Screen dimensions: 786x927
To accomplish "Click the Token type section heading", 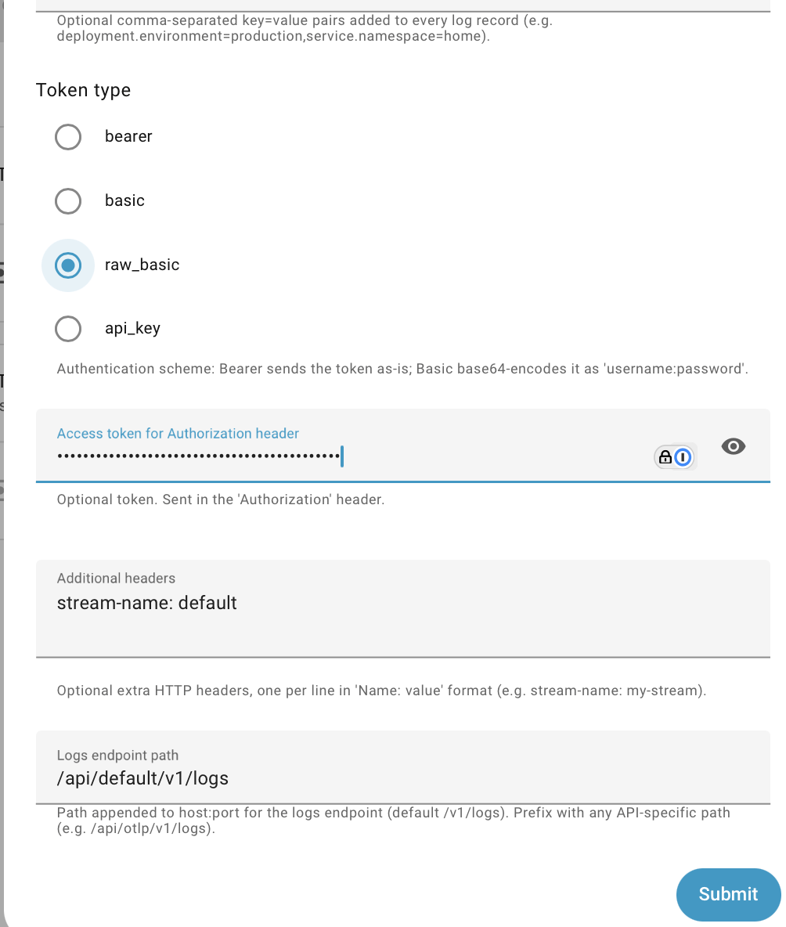I will (x=83, y=90).
